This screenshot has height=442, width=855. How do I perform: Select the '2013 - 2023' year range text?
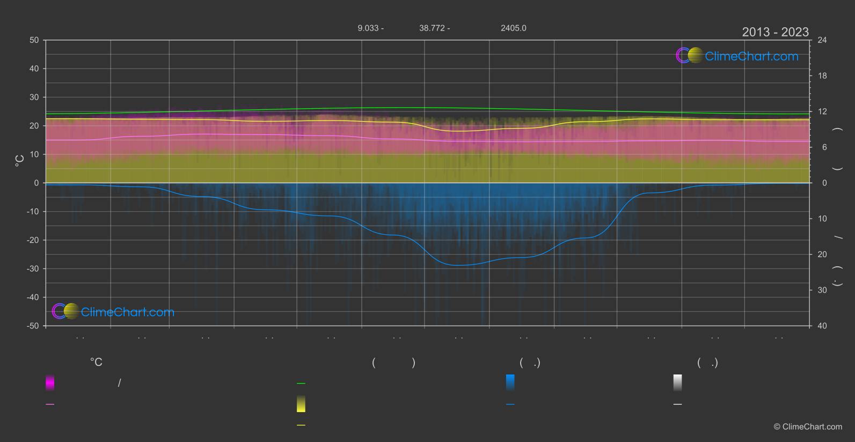tap(775, 32)
